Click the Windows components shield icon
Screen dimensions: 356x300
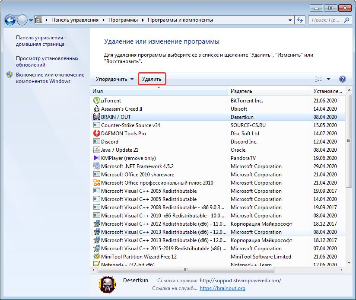10,75
